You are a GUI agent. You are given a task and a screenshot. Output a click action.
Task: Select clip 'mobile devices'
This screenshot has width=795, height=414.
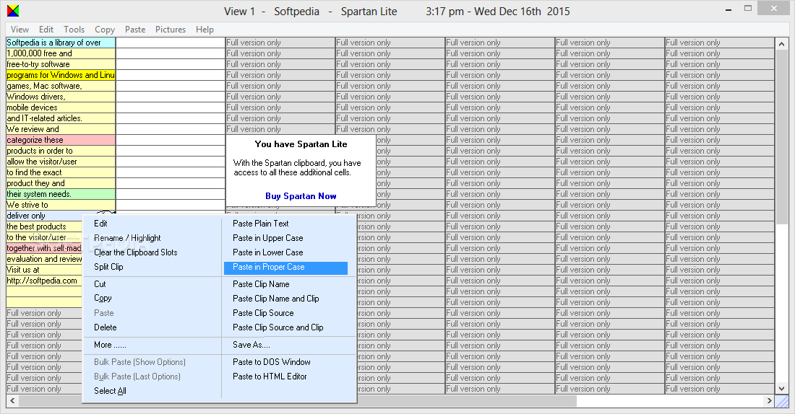[61, 107]
